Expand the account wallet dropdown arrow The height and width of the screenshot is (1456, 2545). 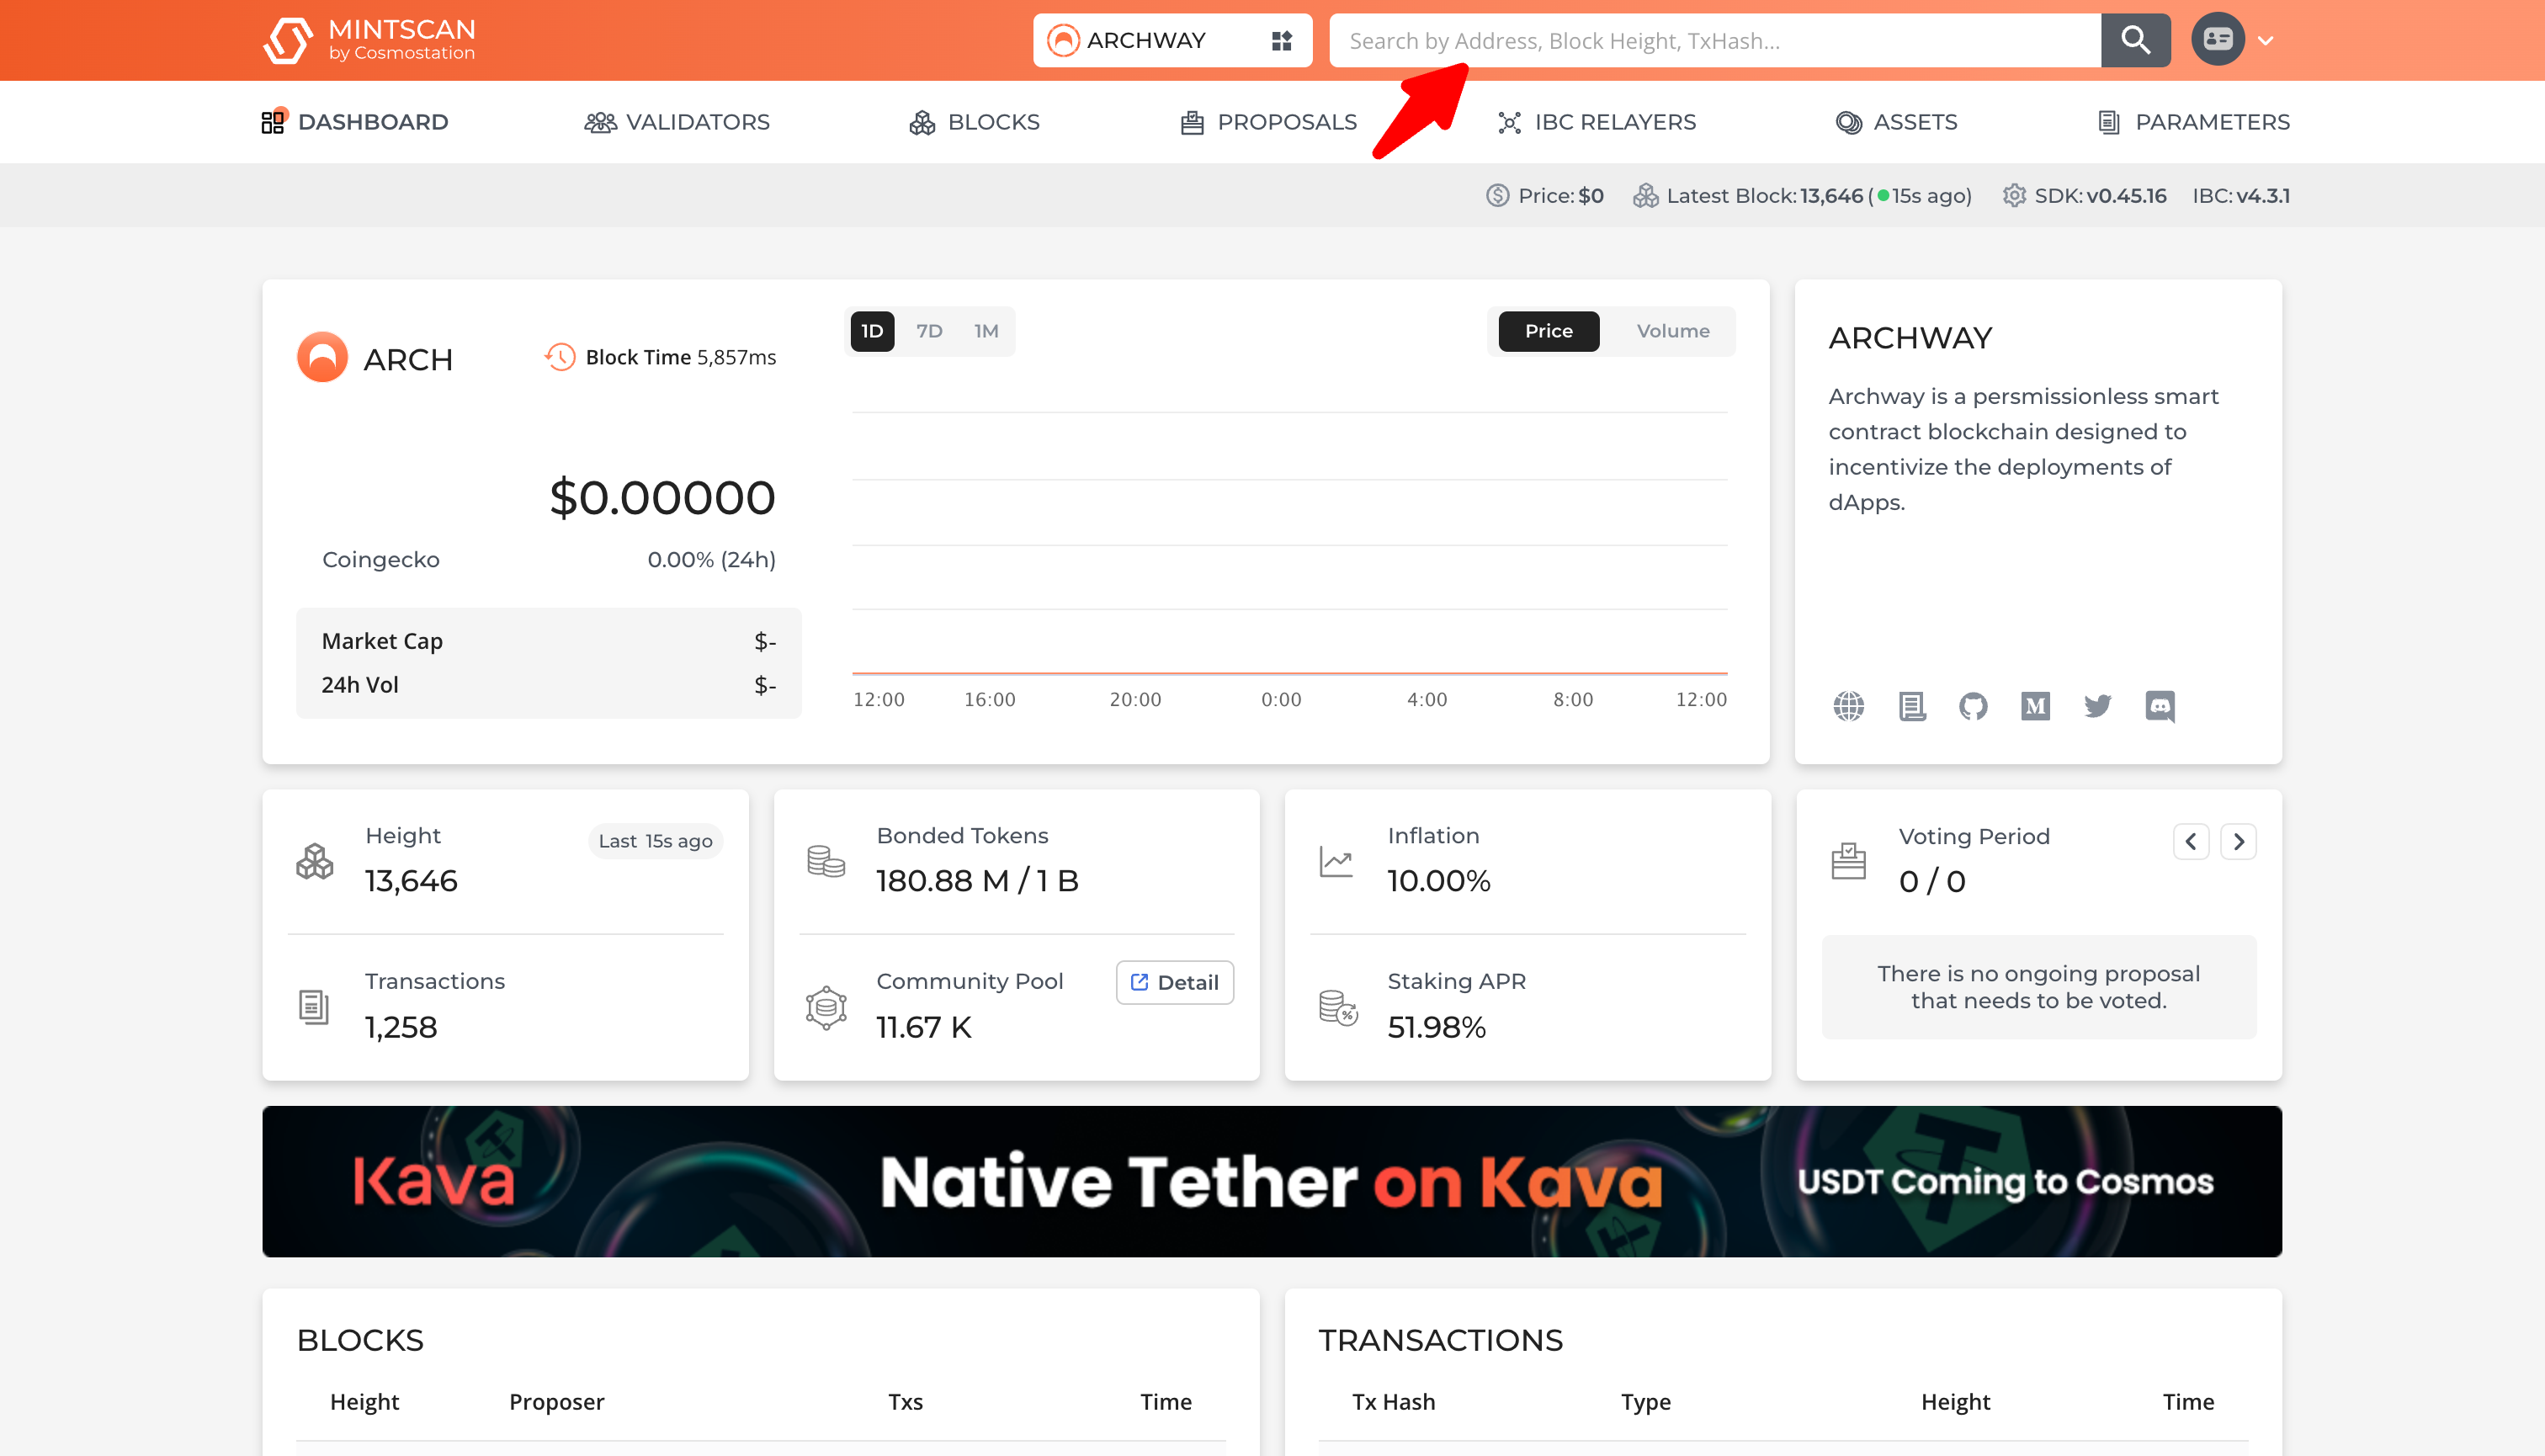click(2266, 41)
